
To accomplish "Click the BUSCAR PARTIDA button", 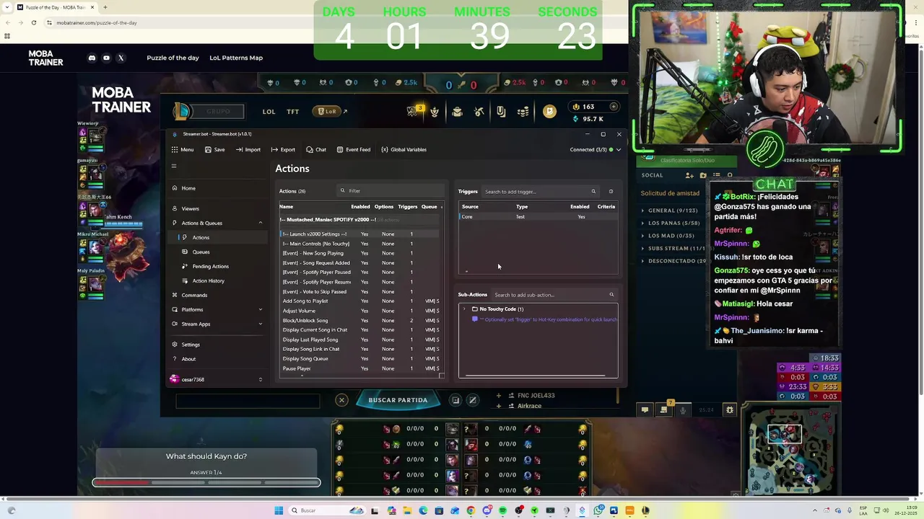I will click(398, 400).
